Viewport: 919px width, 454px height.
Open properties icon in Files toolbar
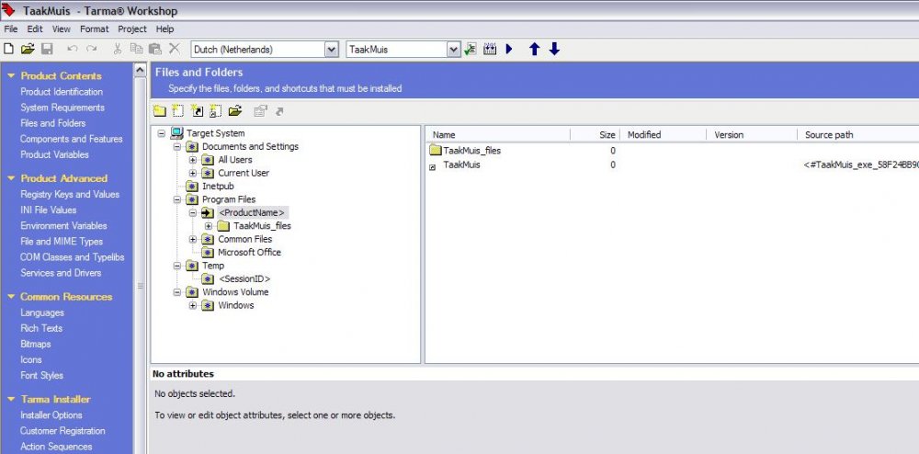coord(260,110)
